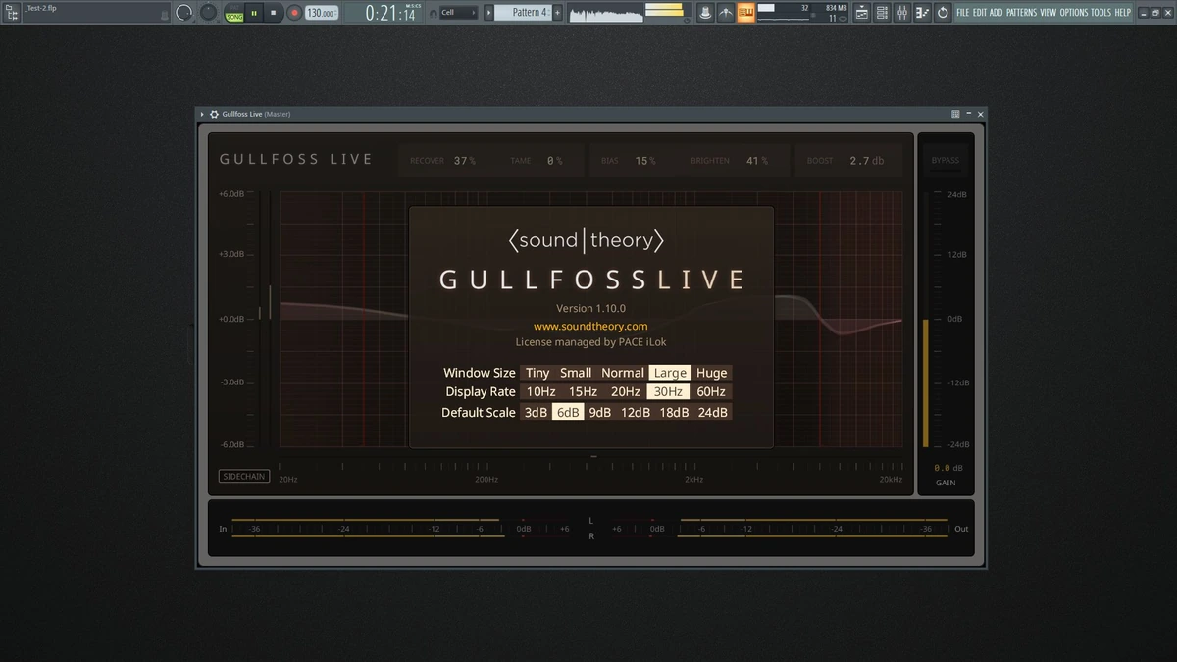Open the OPTIONS menu
1177x662 pixels.
pyautogui.click(x=1074, y=13)
